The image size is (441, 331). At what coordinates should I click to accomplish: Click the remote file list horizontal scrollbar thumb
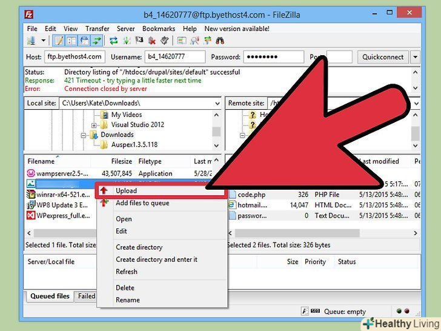pos(297,233)
